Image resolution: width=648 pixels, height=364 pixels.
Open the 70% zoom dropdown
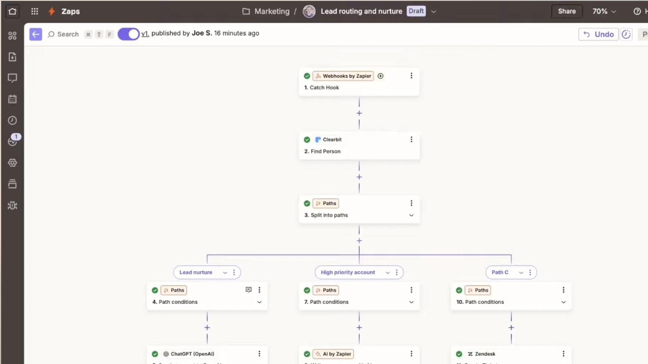coord(604,11)
